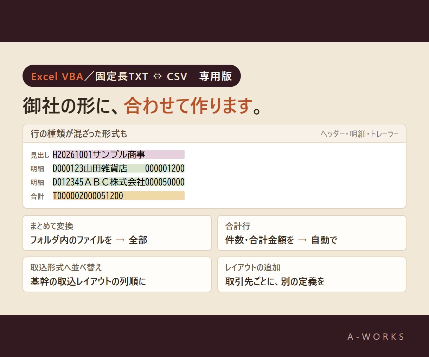Click the headline 御社の形に、合わせて作ります。
The height and width of the screenshot is (357, 429).
pyautogui.click(x=142, y=105)
